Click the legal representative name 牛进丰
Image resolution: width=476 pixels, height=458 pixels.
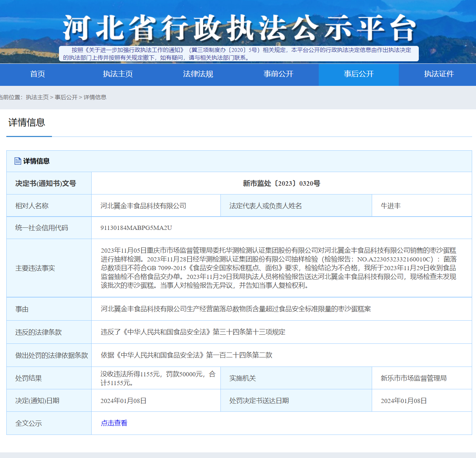point(390,206)
